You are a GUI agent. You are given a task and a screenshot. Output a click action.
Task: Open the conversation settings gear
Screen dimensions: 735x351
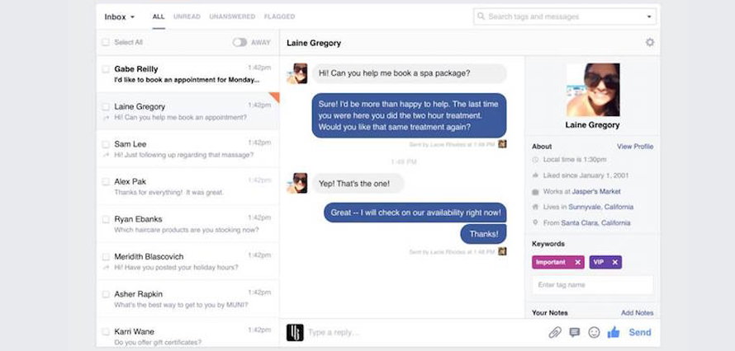(650, 43)
